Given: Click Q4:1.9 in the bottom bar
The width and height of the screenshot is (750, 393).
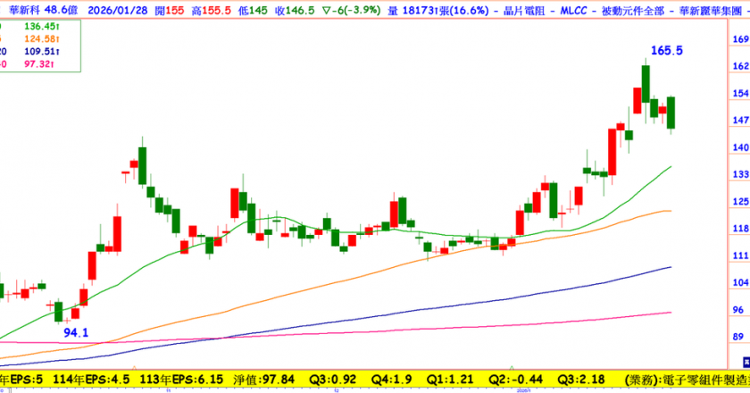Looking at the screenshot, I should (x=392, y=380).
